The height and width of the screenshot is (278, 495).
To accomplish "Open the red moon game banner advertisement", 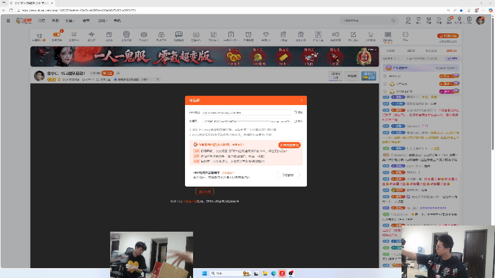I will pos(205,57).
